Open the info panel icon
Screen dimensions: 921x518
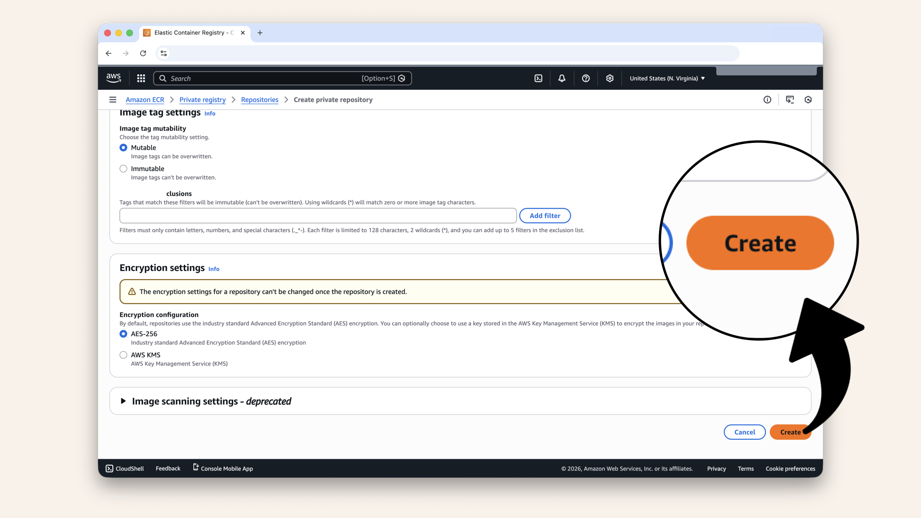767,100
